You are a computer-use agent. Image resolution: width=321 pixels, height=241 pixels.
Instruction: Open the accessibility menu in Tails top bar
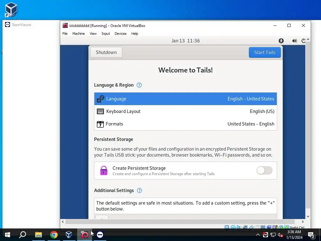point(281,41)
